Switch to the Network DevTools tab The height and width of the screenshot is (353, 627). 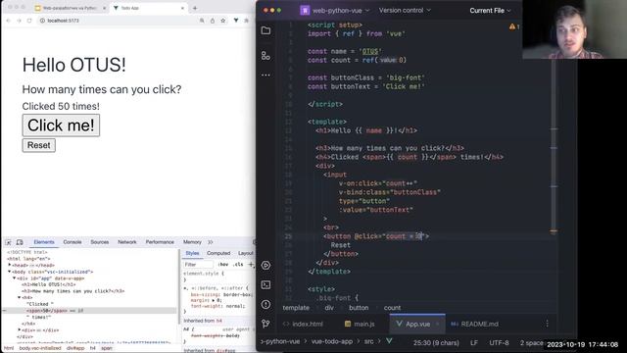click(127, 242)
